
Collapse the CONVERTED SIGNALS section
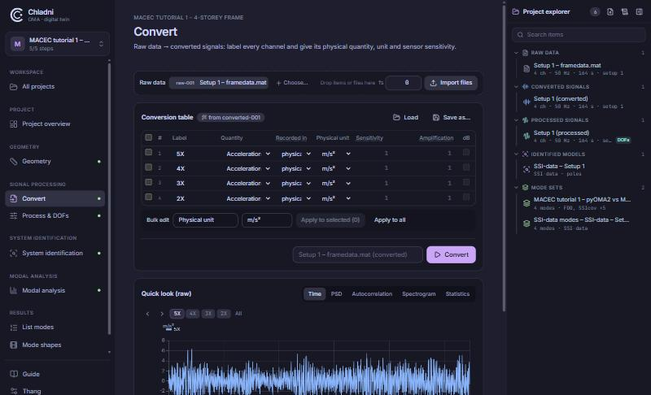click(516, 87)
